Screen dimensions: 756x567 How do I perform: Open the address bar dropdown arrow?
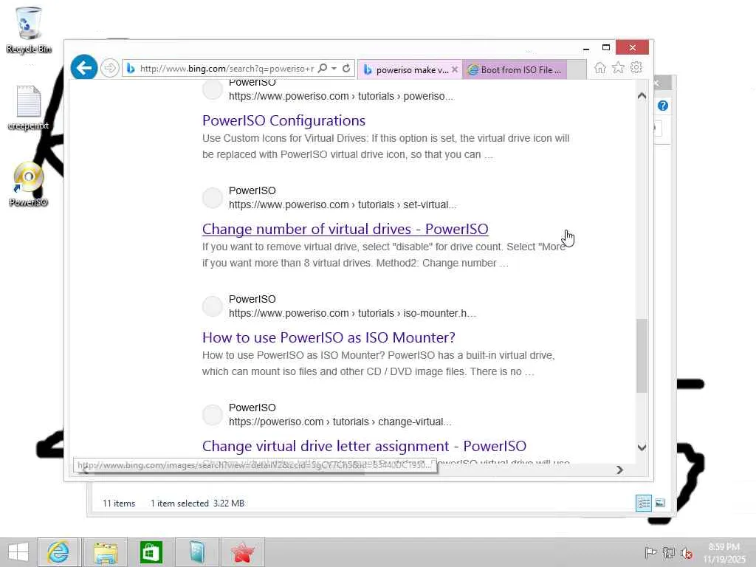[x=334, y=69]
